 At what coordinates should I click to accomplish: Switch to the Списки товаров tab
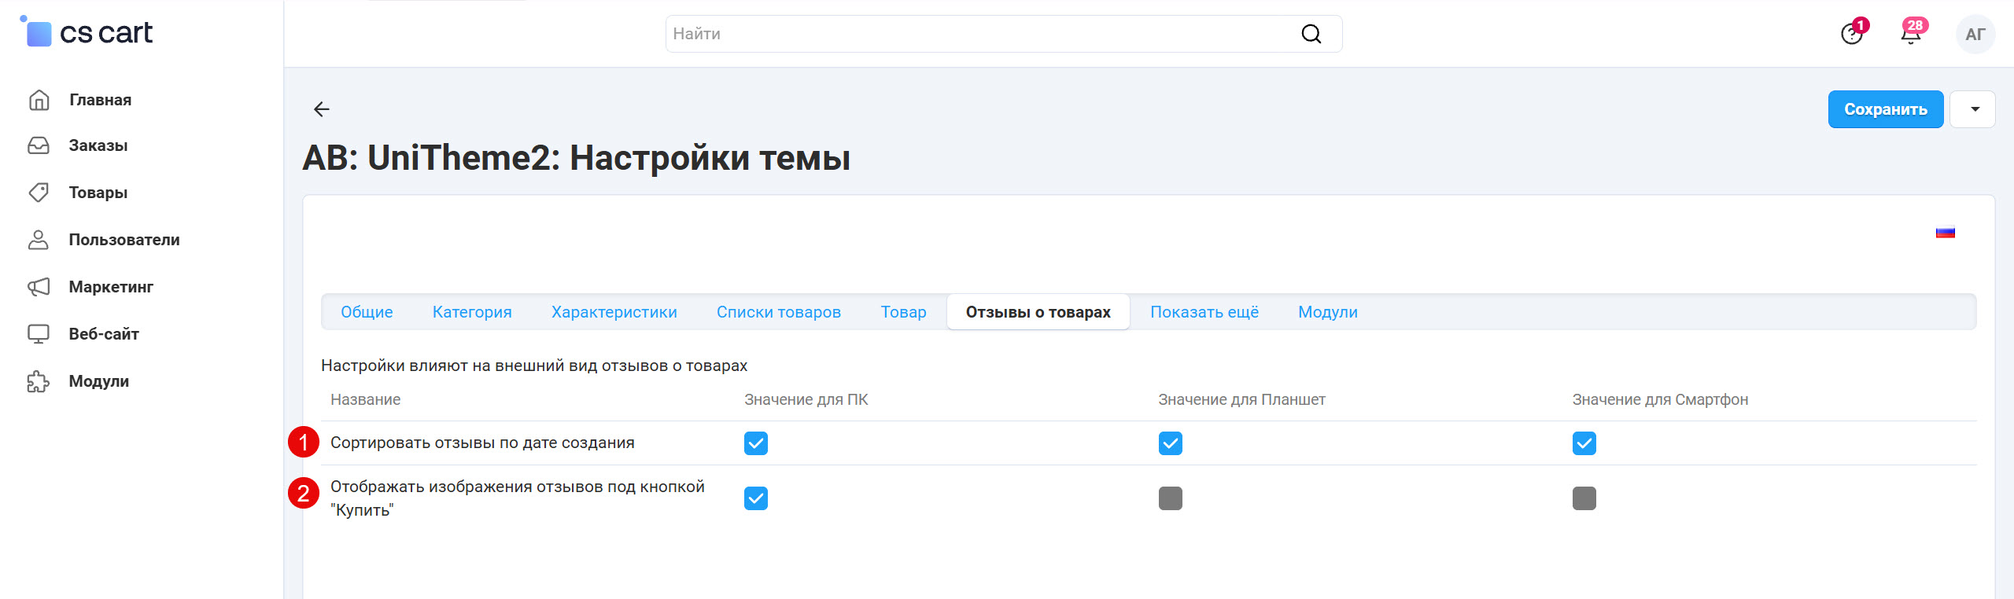[x=779, y=312]
